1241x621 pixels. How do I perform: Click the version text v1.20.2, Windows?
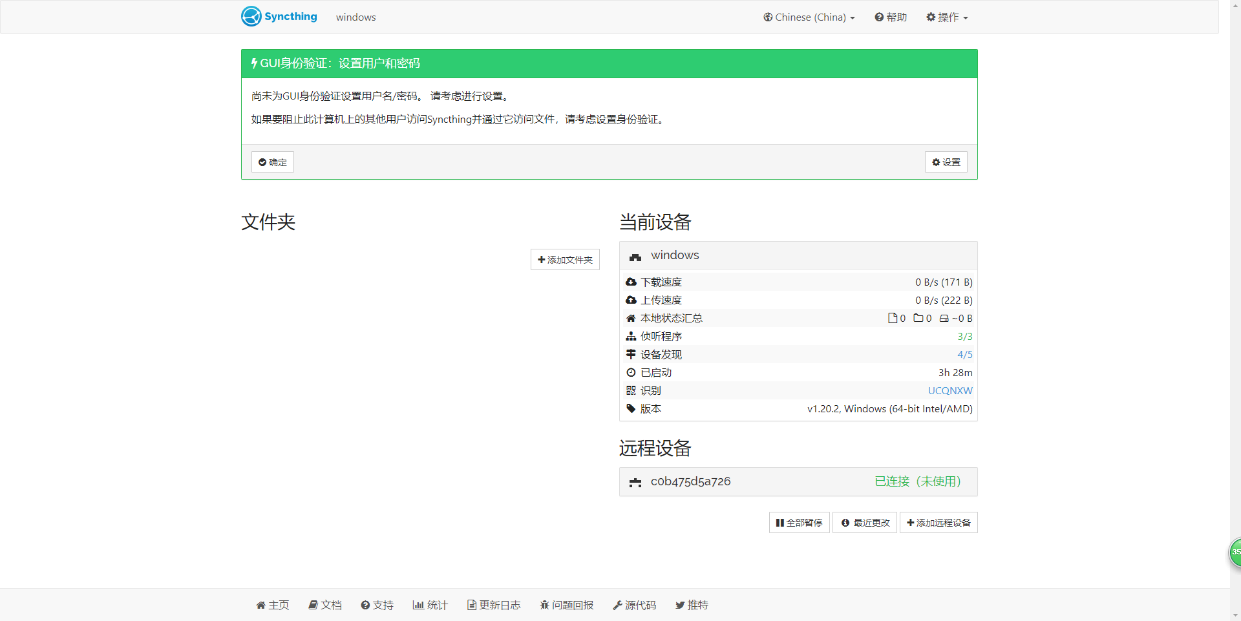889,408
